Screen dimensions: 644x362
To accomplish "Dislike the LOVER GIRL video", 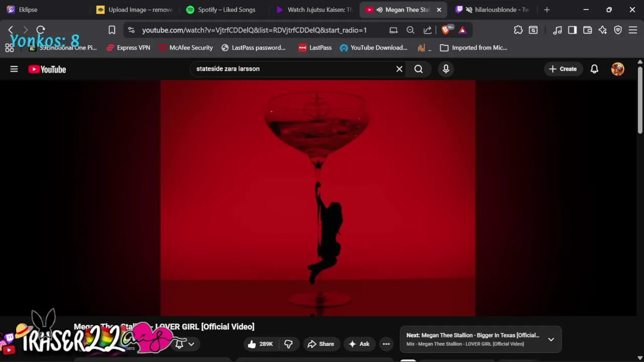I will (x=288, y=344).
